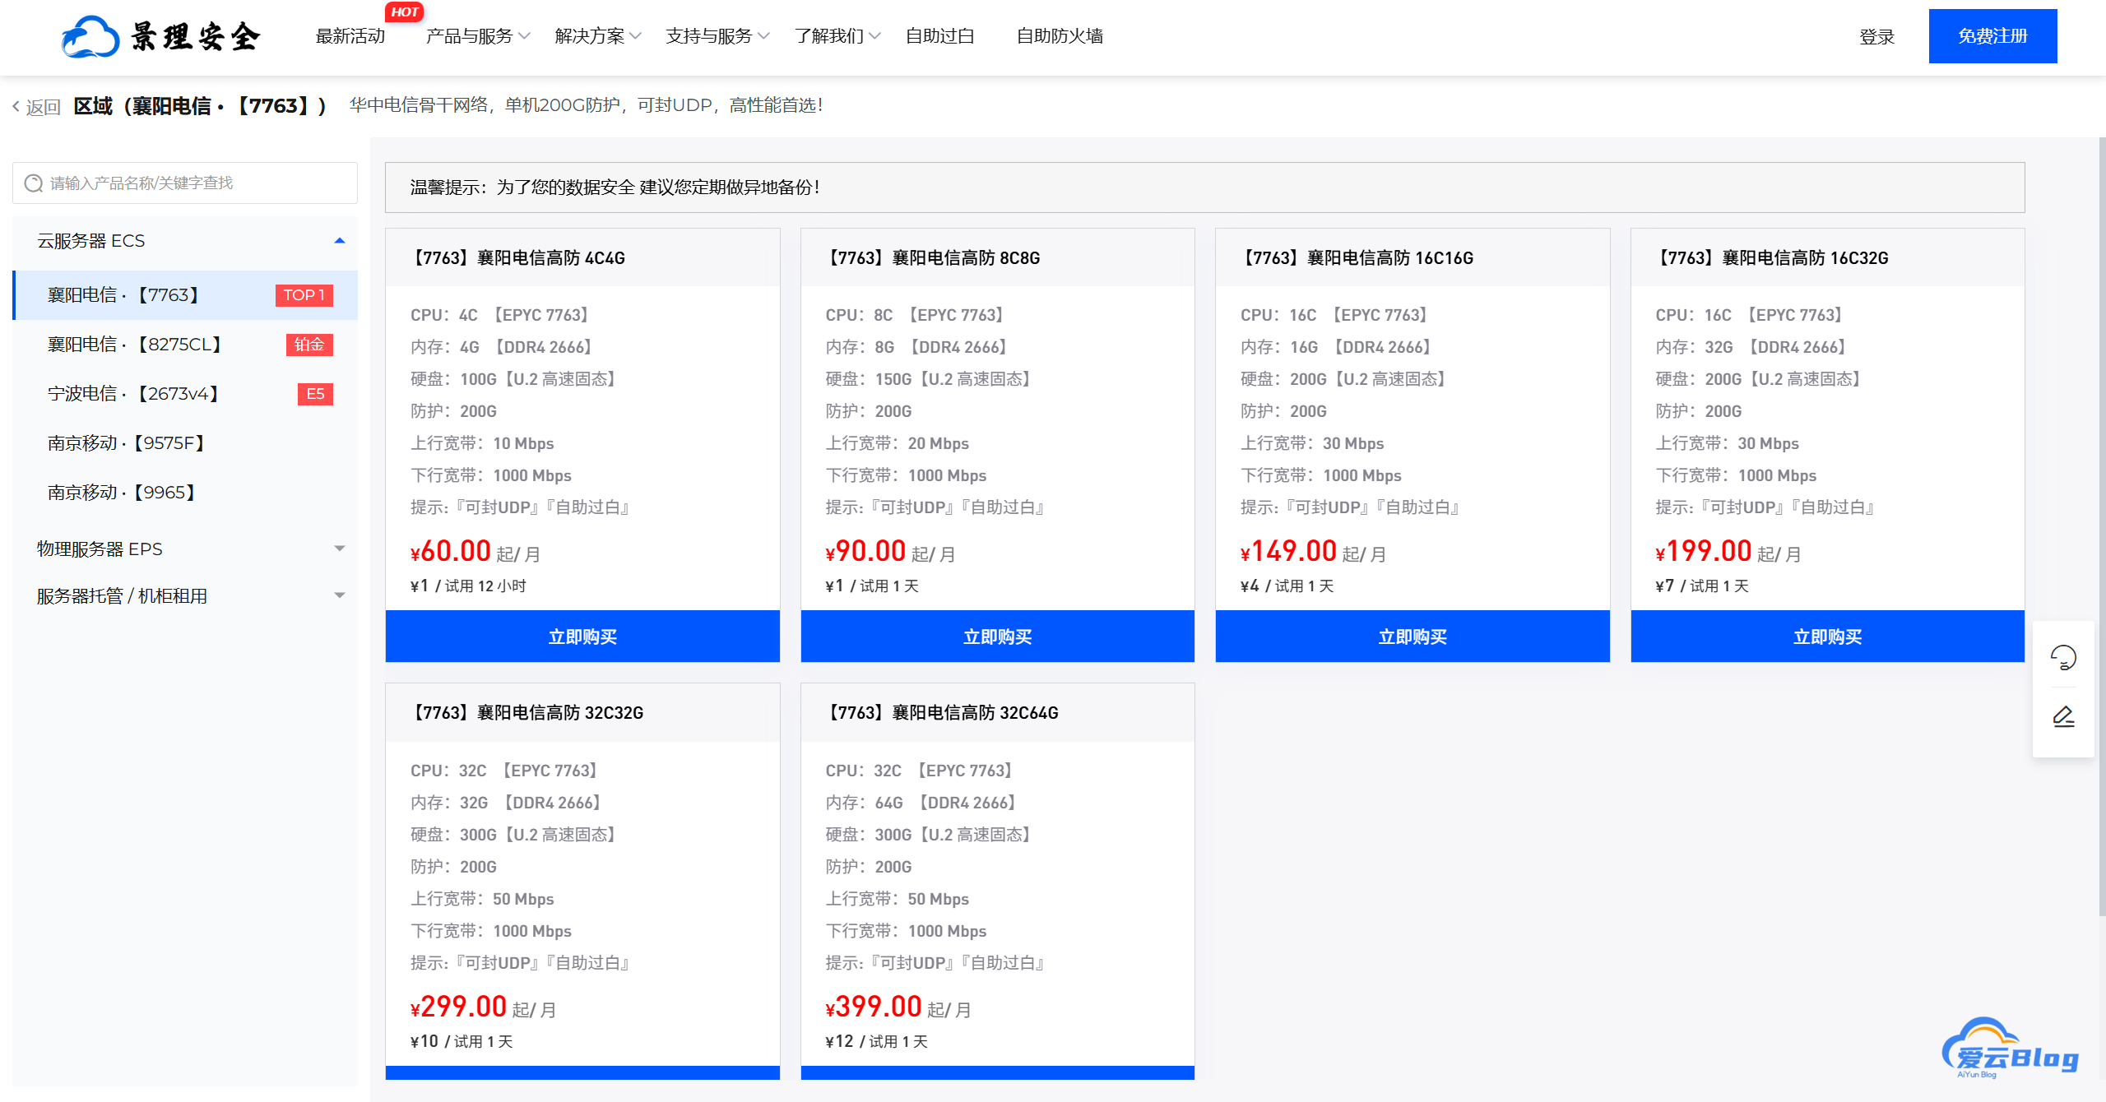This screenshot has width=2106, height=1102.
Task: Click 立即购买 under the 4C4G plan
Action: tap(582, 636)
